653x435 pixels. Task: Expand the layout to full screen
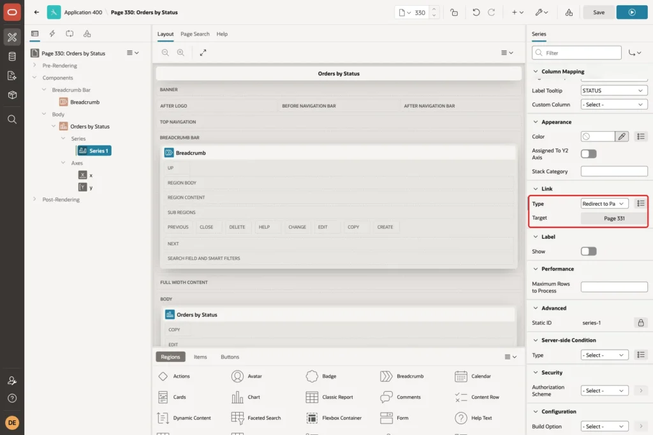click(x=203, y=52)
